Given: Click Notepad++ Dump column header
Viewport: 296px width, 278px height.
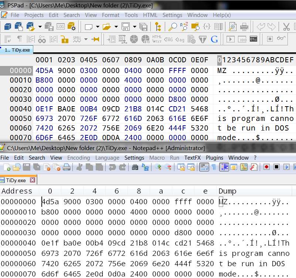Looking at the screenshot, I should [227, 191].
